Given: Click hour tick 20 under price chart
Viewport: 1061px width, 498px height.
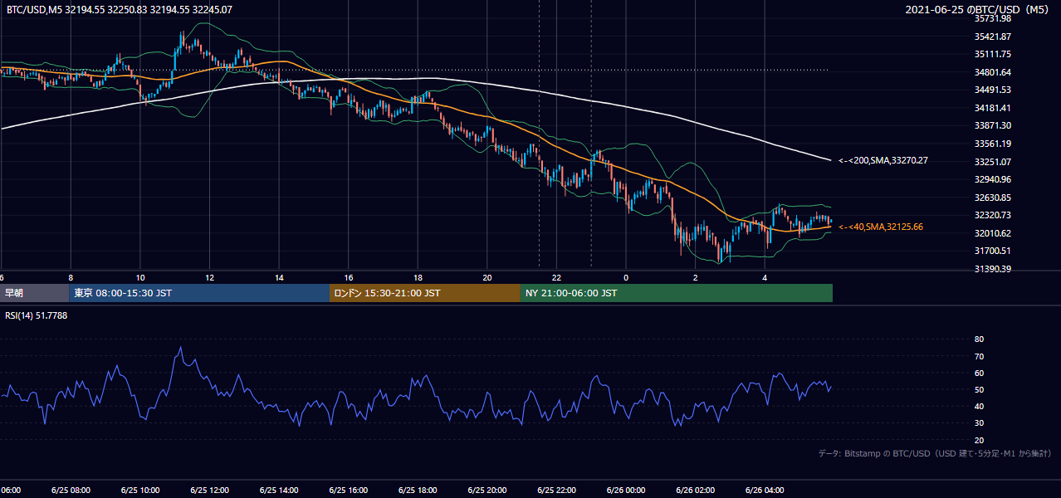Looking at the screenshot, I should coord(487,277).
